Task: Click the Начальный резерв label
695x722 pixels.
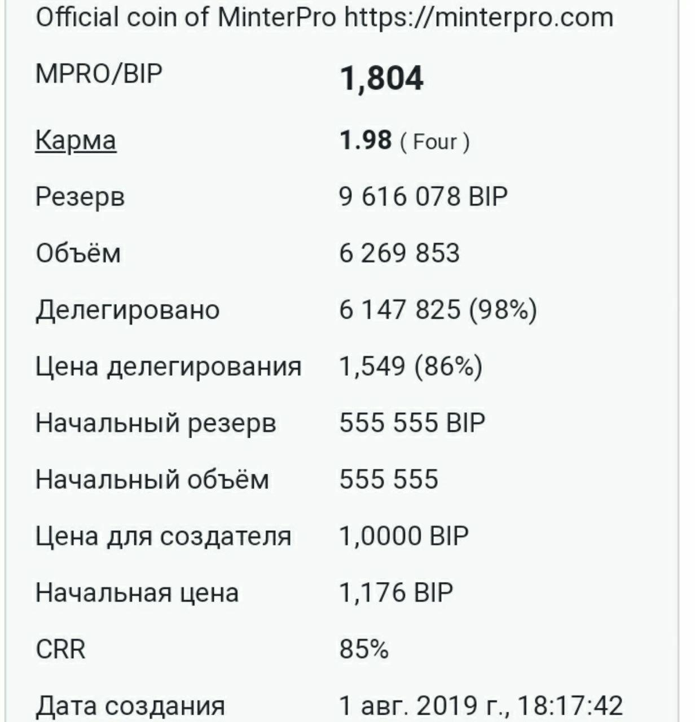Action: (x=156, y=423)
